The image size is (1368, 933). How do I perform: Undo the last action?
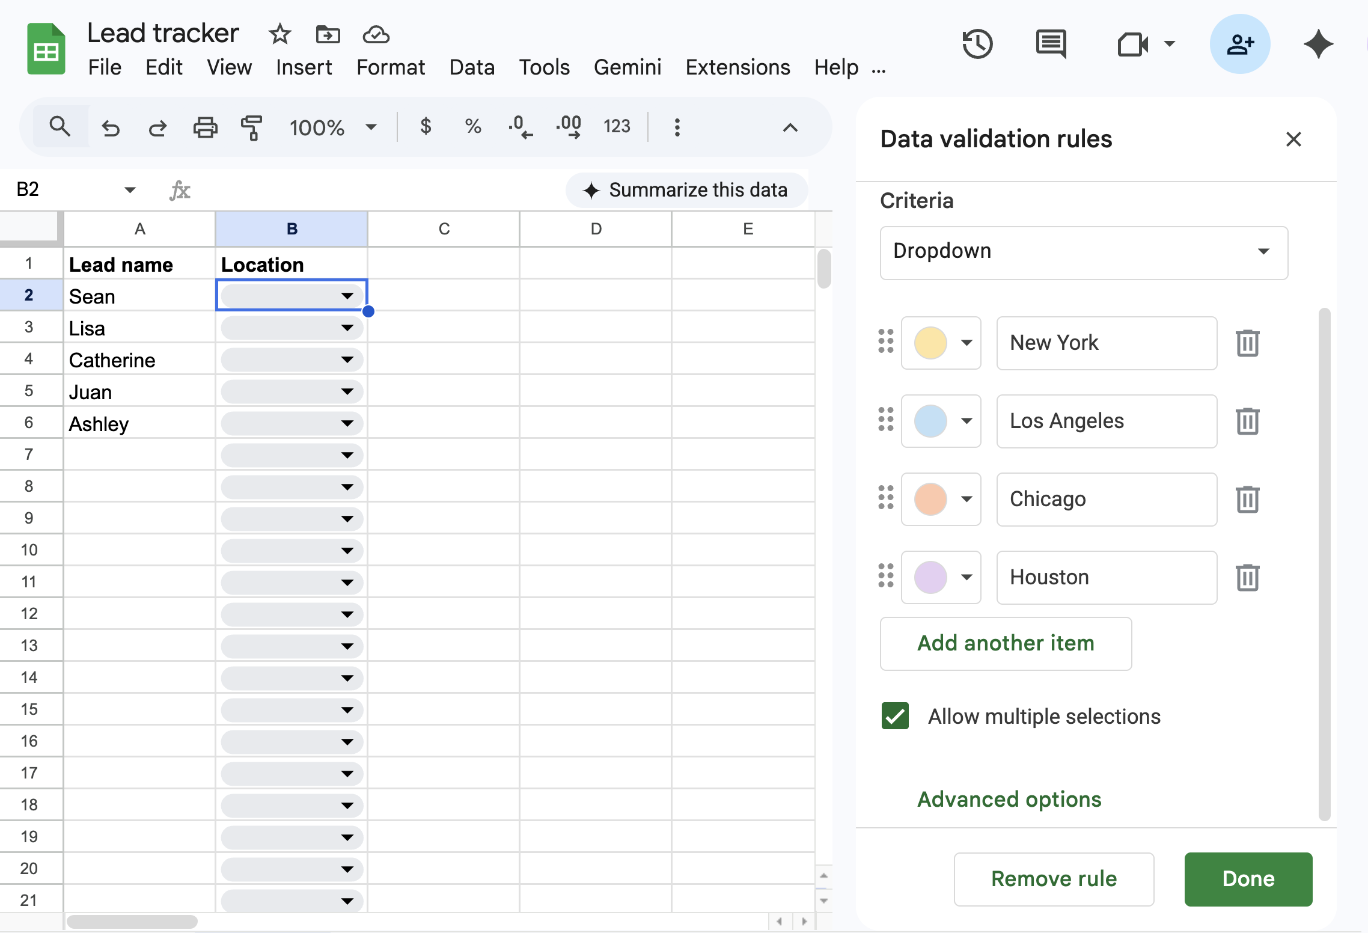pyautogui.click(x=111, y=127)
